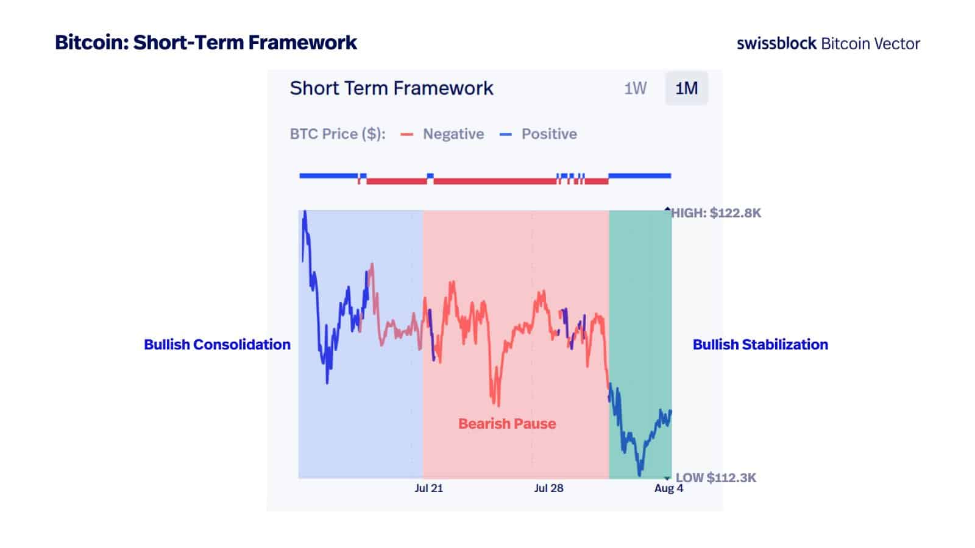Image resolution: width=975 pixels, height=548 pixels.
Task: Switch to the 1W timeframe tab
Action: tap(635, 89)
